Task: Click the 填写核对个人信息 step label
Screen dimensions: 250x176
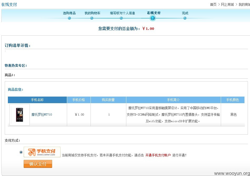Action: 122,13
